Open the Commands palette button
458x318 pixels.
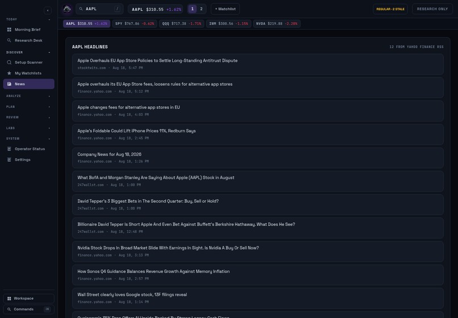[x=28, y=309]
